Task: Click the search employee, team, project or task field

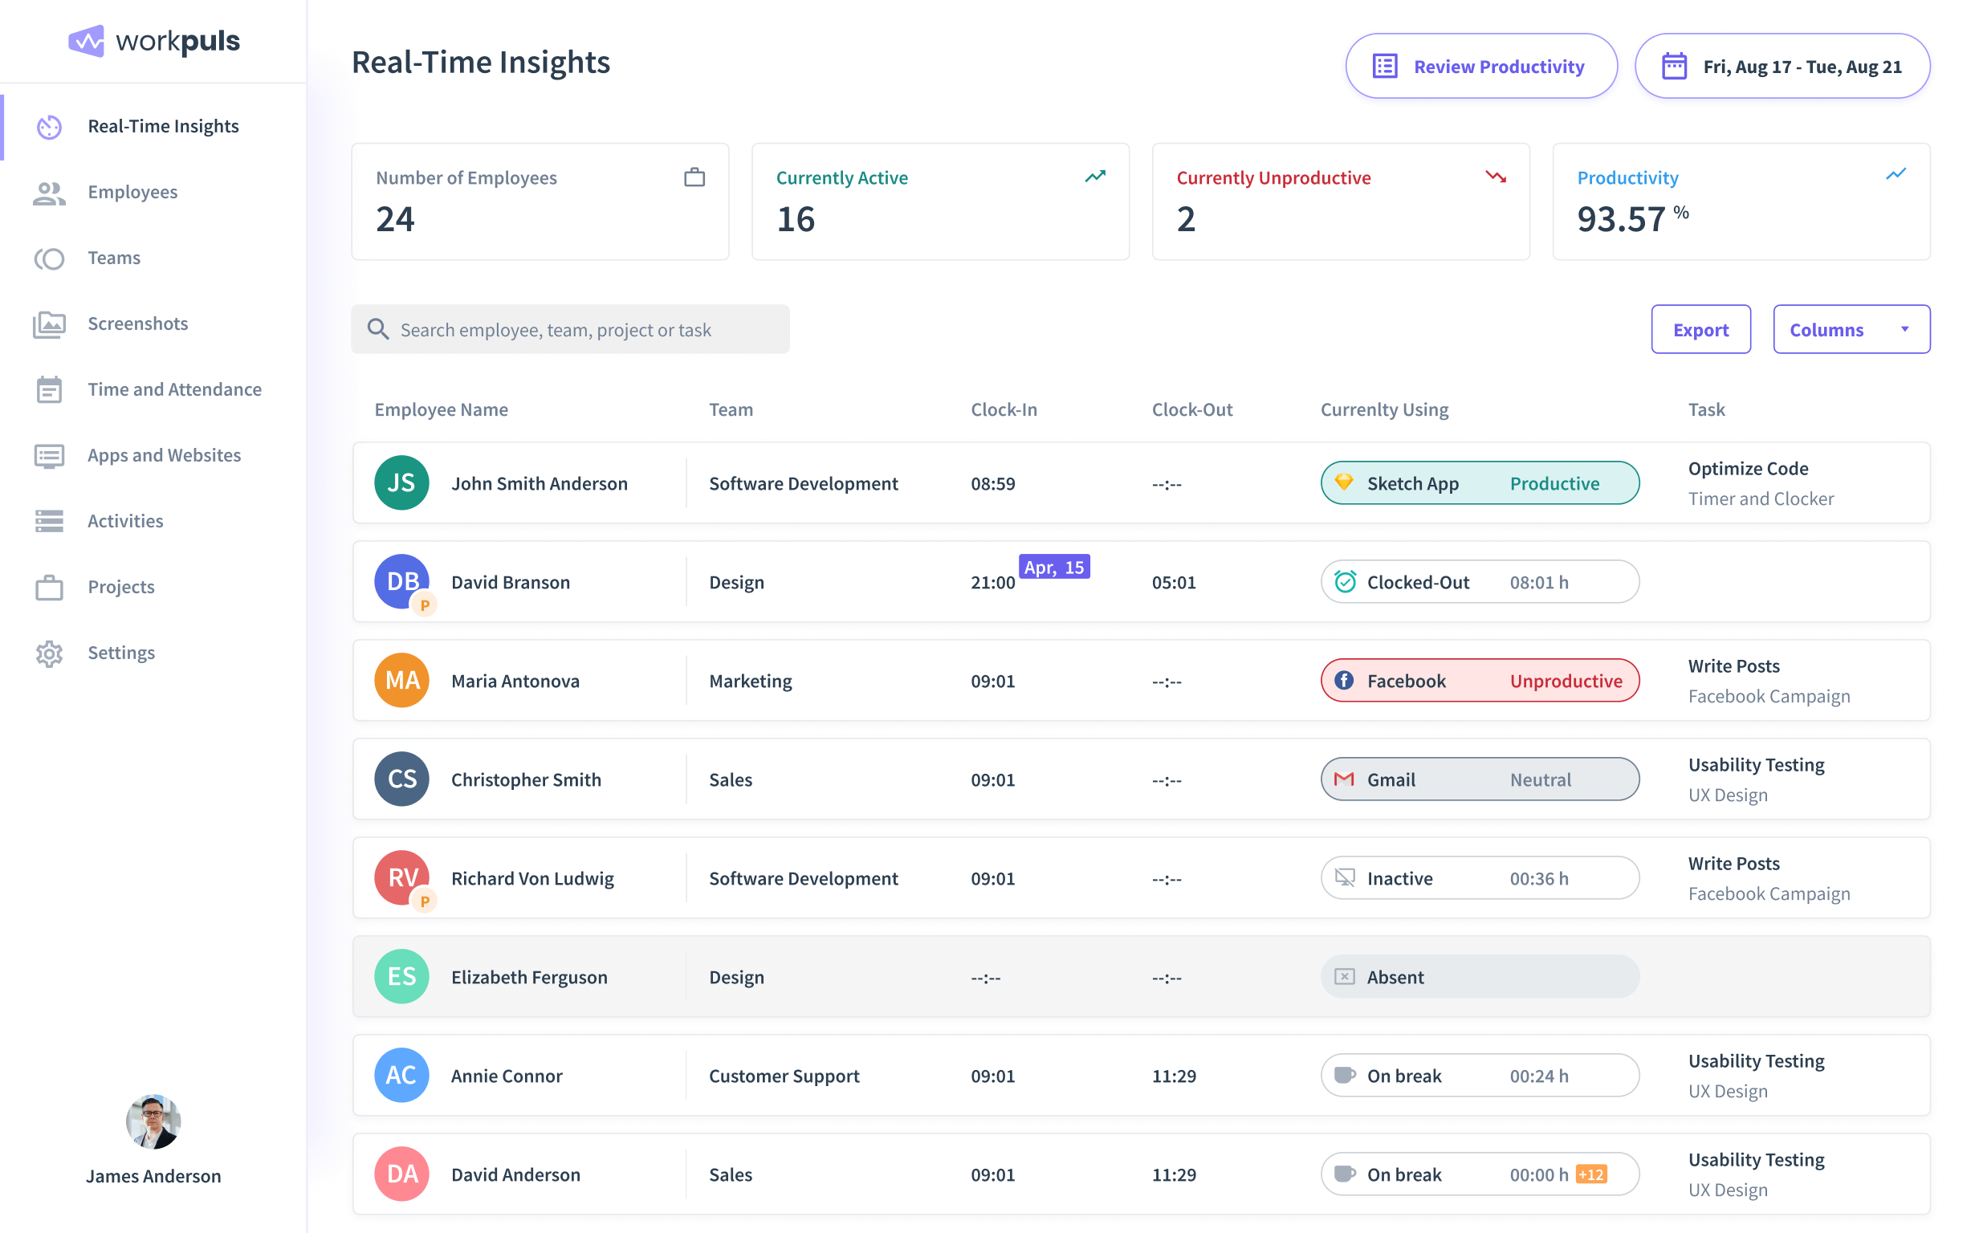Action: (x=569, y=329)
